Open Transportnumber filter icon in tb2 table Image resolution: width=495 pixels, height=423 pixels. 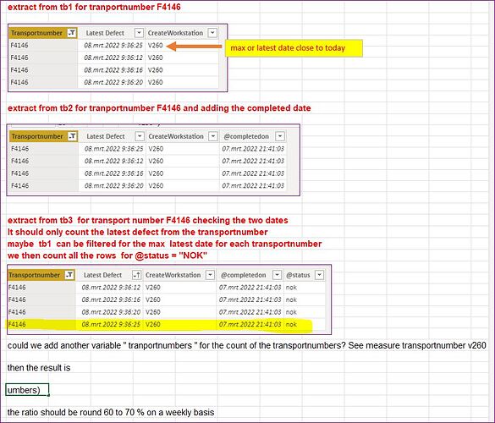pos(73,136)
